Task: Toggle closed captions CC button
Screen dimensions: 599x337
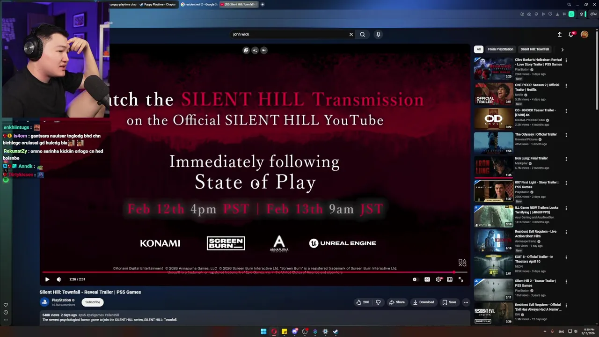Action: click(x=427, y=279)
